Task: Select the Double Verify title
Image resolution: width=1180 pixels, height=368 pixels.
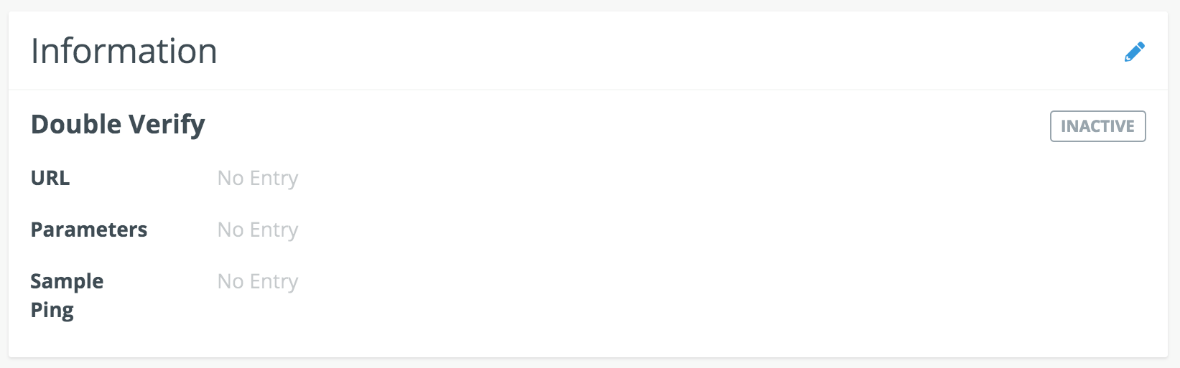Action: click(118, 125)
